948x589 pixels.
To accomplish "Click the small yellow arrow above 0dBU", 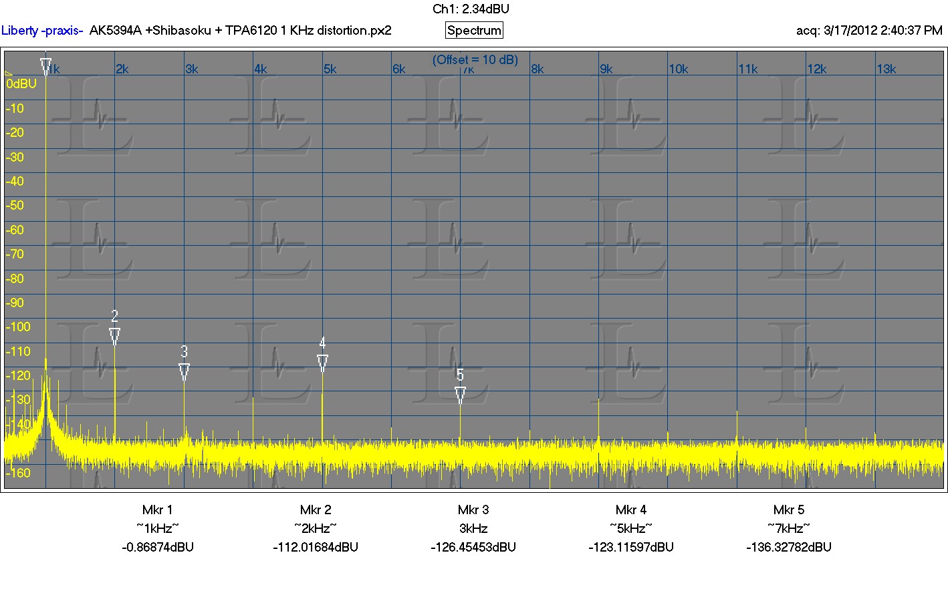I will pyautogui.click(x=9, y=74).
